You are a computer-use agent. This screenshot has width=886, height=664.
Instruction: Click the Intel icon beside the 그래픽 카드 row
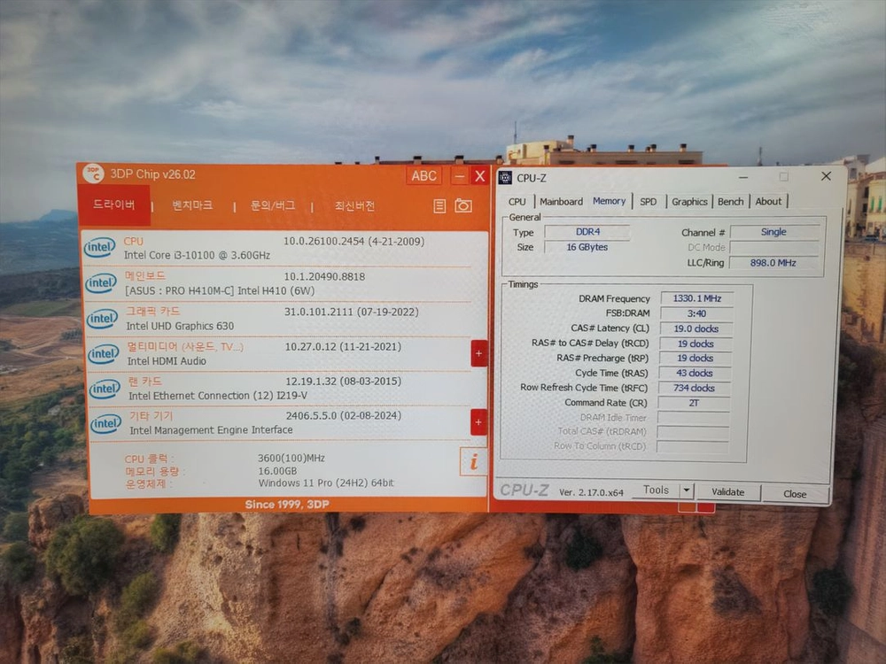click(102, 319)
